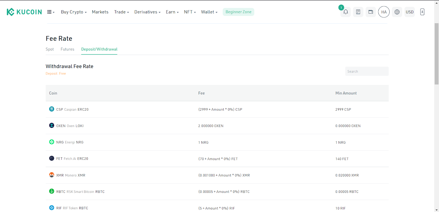
Task: Click the coin Search field
Action: 367,71
